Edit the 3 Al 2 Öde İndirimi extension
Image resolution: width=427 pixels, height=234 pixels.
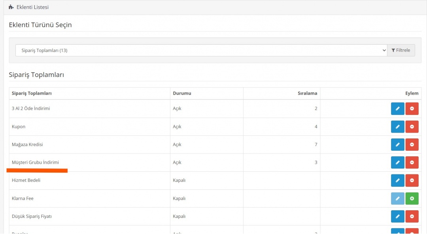(397, 109)
